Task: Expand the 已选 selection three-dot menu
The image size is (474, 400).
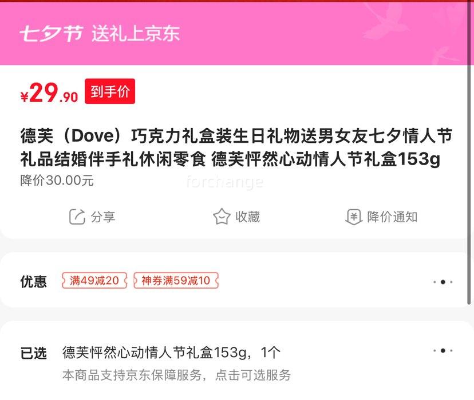Action: [x=443, y=350]
